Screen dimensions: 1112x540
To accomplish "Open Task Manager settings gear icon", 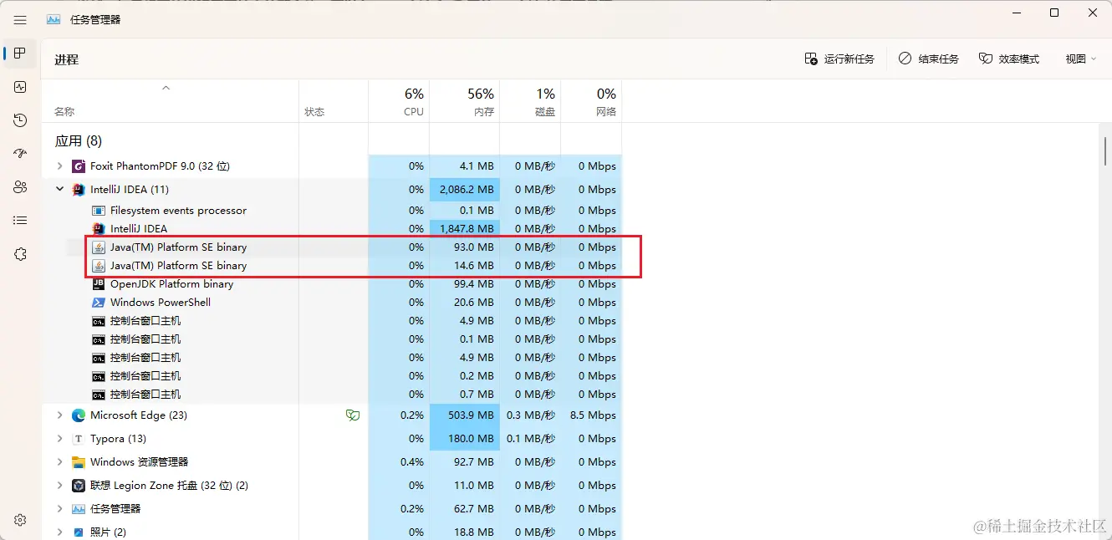I will [20, 520].
